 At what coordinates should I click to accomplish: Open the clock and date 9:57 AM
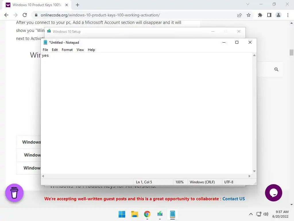281,214
